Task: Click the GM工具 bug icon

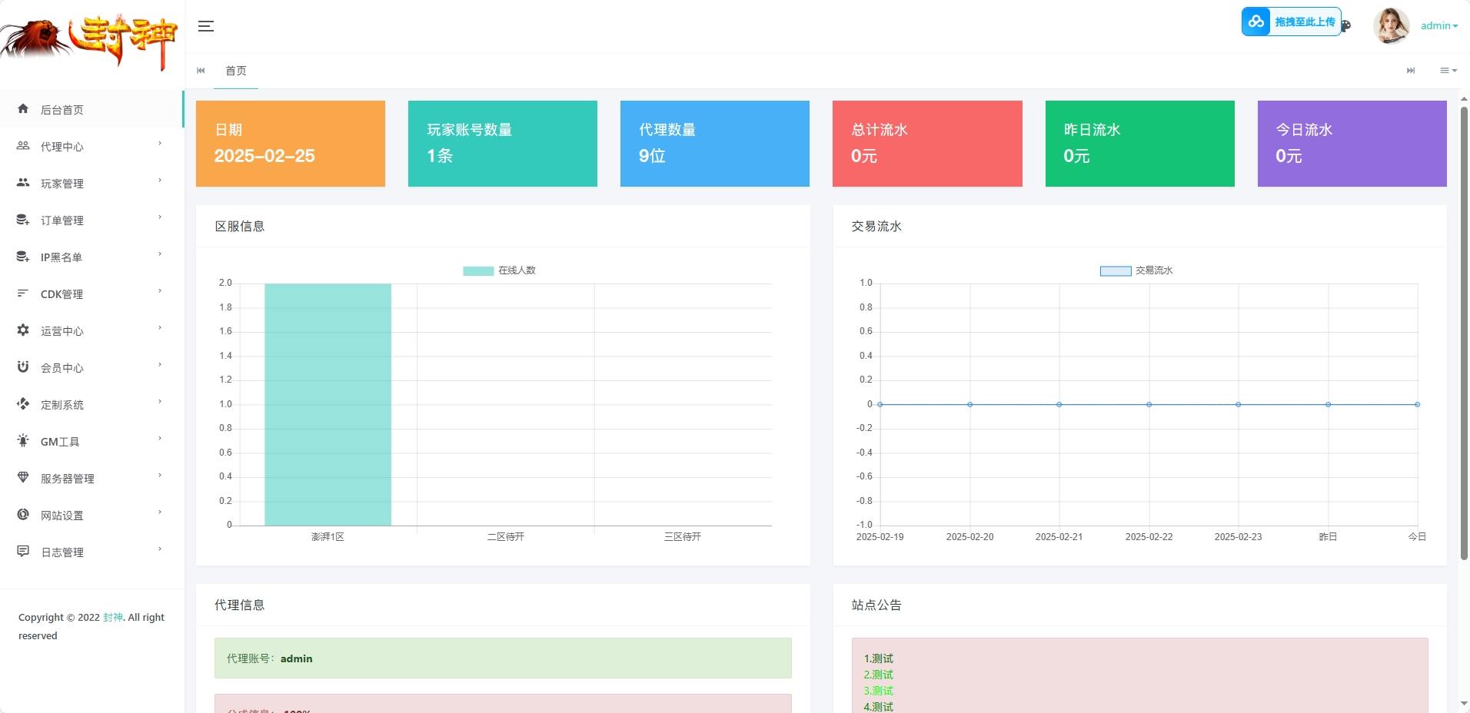Action: (23, 441)
